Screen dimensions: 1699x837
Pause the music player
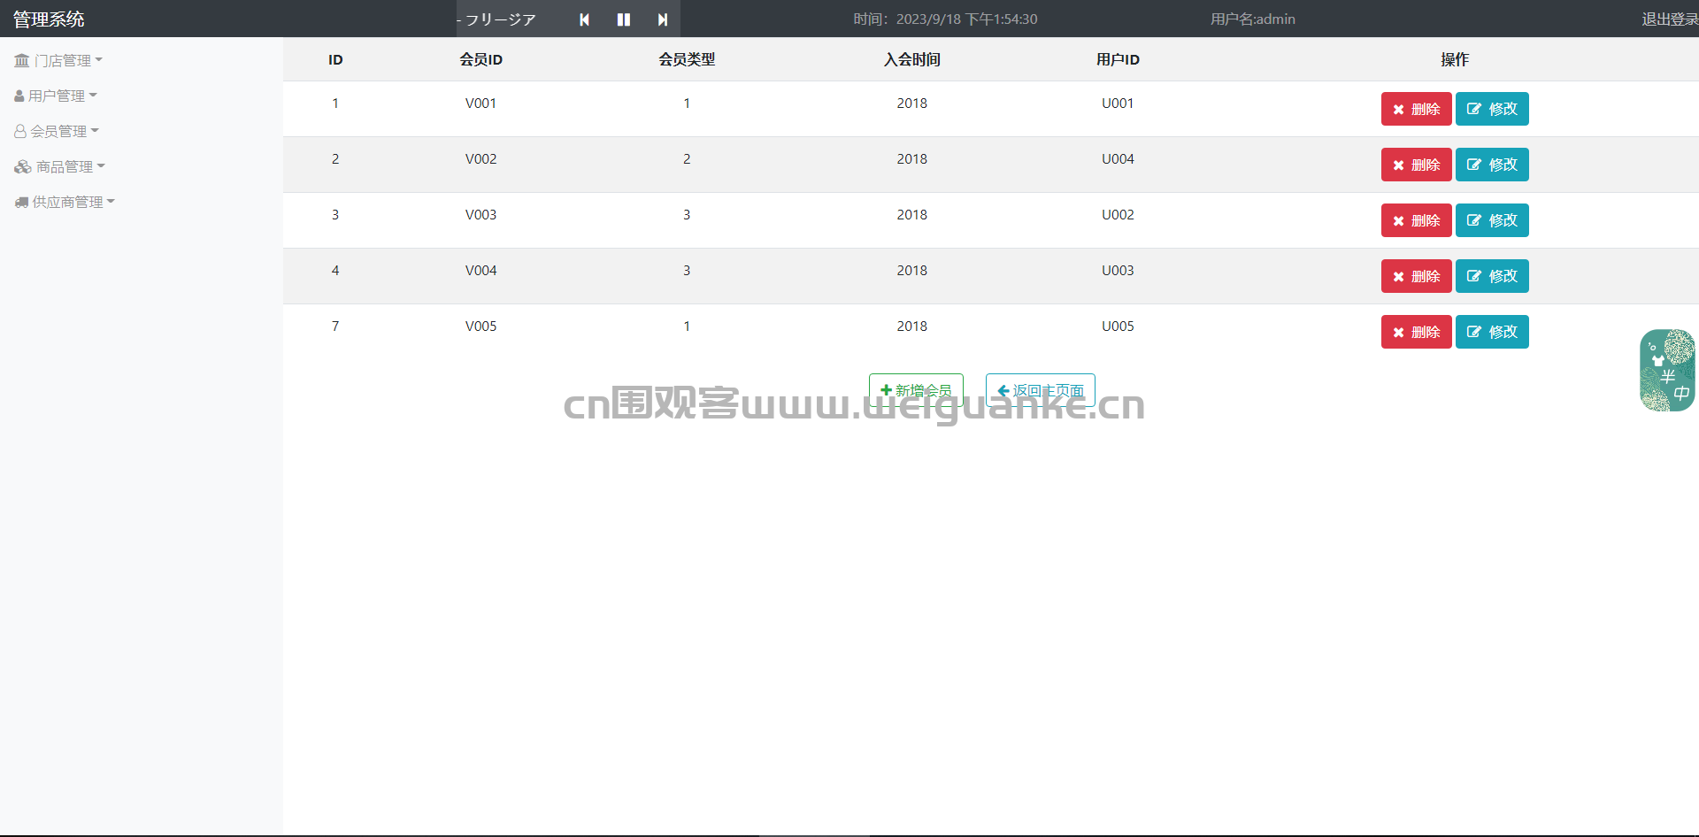coord(624,19)
